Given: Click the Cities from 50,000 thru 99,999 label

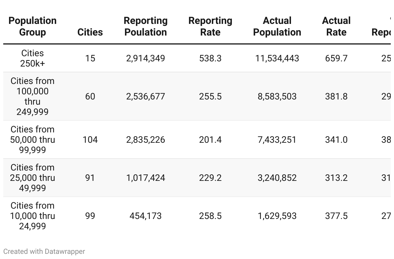Looking at the screenshot, I should click(x=32, y=140).
